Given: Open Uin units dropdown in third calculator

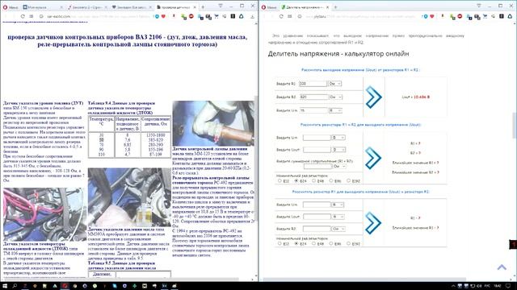Looking at the screenshot, I should pyautogui.click(x=338, y=205).
